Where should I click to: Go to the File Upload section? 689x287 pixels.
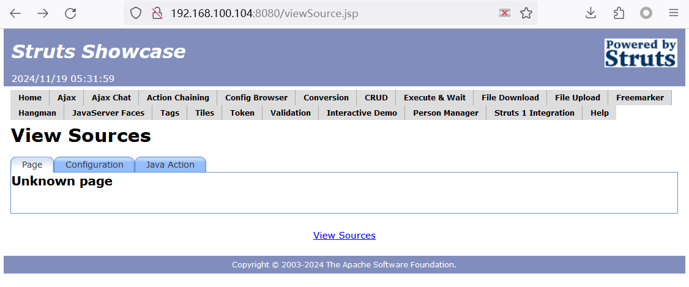[x=577, y=97]
